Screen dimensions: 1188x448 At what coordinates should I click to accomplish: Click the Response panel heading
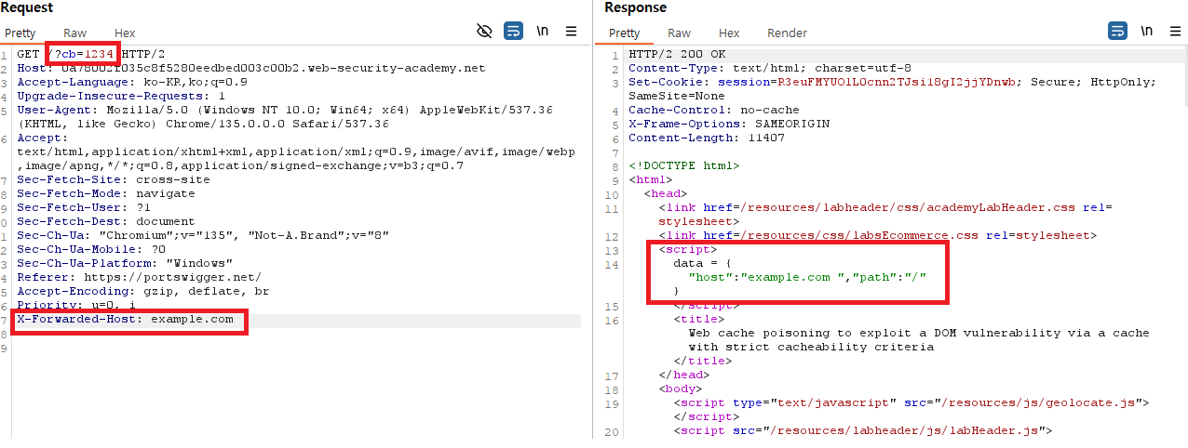pos(636,7)
